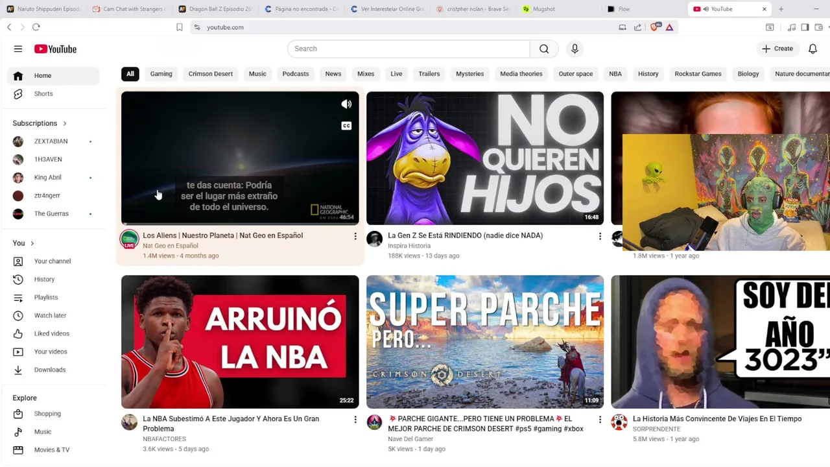
Task: Select the Music filter chip
Action: click(257, 74)
